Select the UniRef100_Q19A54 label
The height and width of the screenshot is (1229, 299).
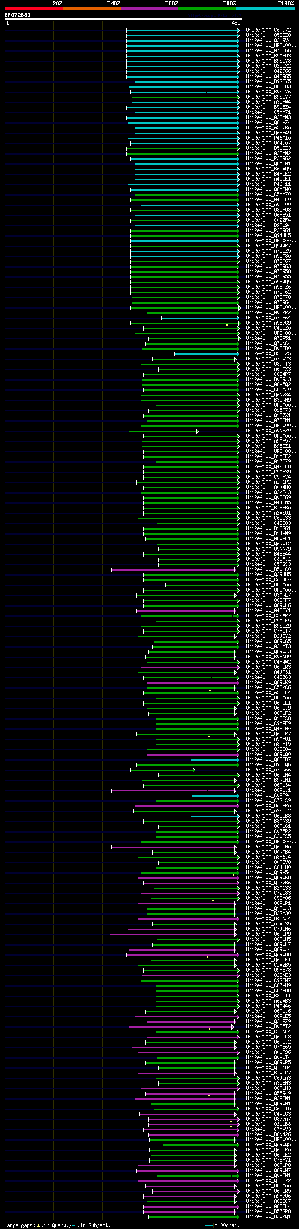[x=268, y=873]
